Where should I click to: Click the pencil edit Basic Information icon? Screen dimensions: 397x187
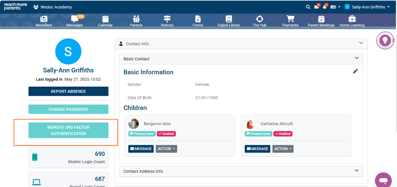355,71
